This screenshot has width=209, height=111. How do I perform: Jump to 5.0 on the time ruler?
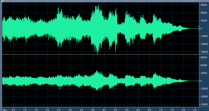pyautogui.click(x=116, y=109)
